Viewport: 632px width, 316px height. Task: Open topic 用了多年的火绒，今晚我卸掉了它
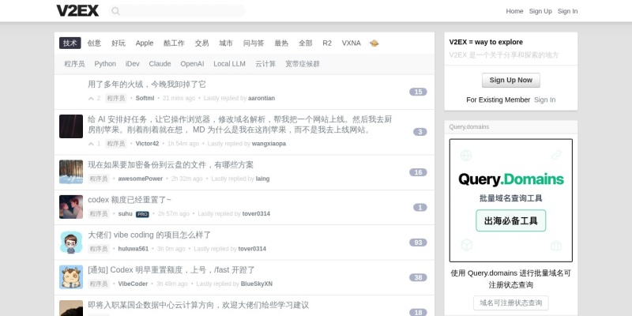(147, 85)
